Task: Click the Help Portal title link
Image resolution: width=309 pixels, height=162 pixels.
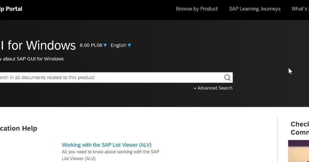Action: 11,9
